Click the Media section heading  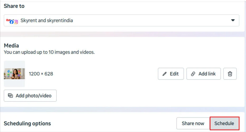click(11, 46)
